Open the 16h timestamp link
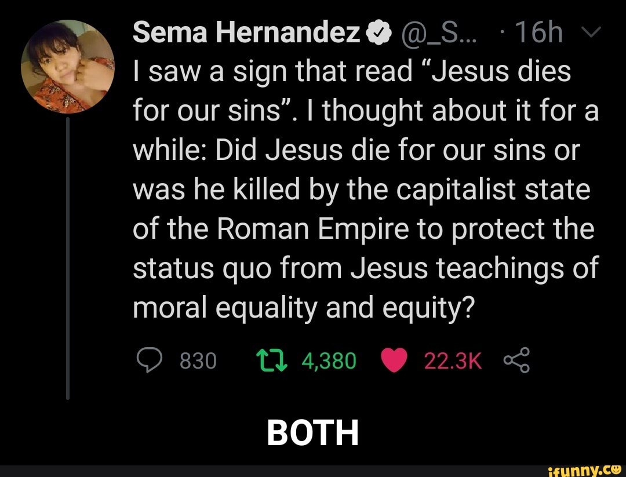The image size is (626, 477). tap(538, 35)
